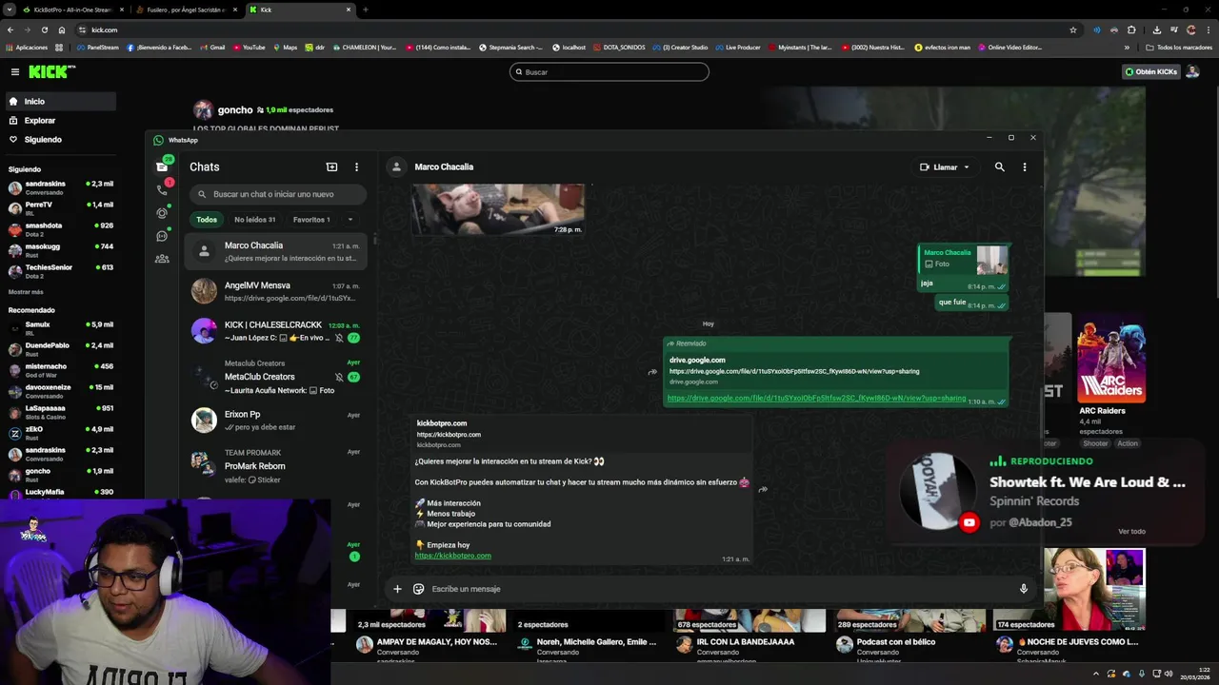Click the Kick logo
1219x685 pixels.
click(48, 71)
